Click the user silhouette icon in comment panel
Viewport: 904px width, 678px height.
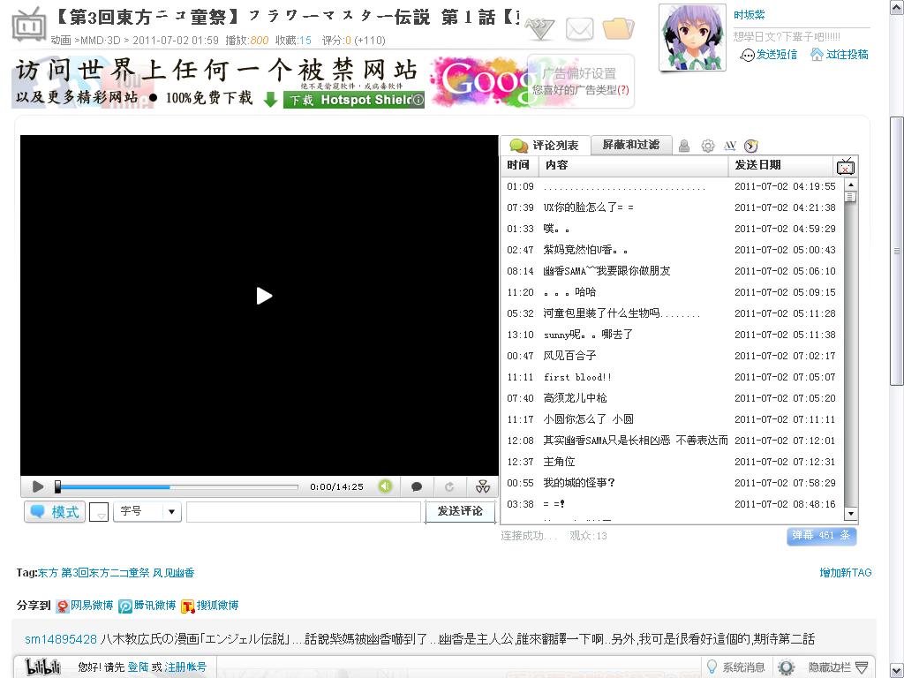[x=684, y=146]
